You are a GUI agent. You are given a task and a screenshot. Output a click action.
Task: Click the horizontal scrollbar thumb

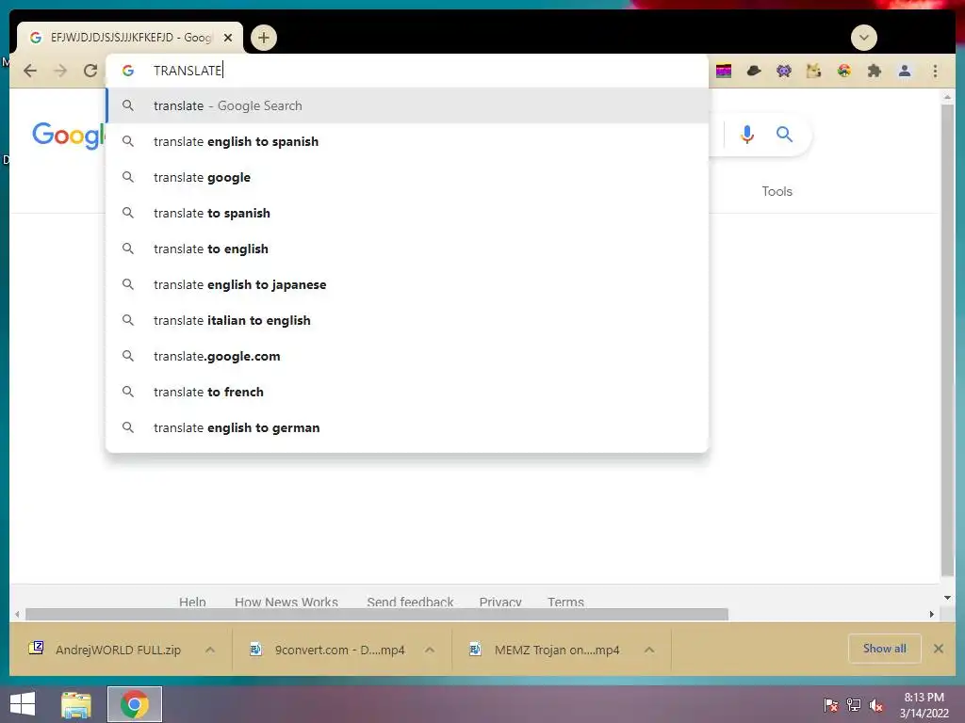[377, 614]
